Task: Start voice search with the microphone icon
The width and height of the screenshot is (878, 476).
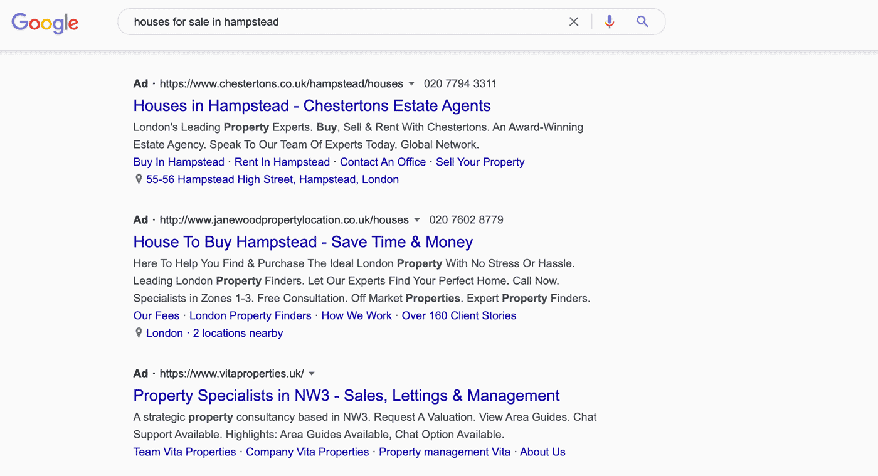Action: 609,21
